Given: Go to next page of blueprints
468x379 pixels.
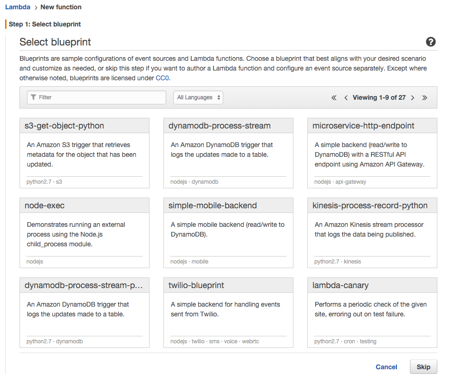Looking at the screenshot, I should 412,97.
